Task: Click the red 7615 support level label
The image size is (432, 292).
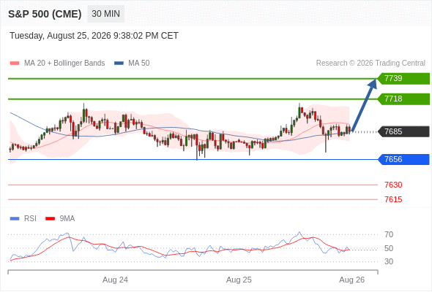Action: point(393,199)
